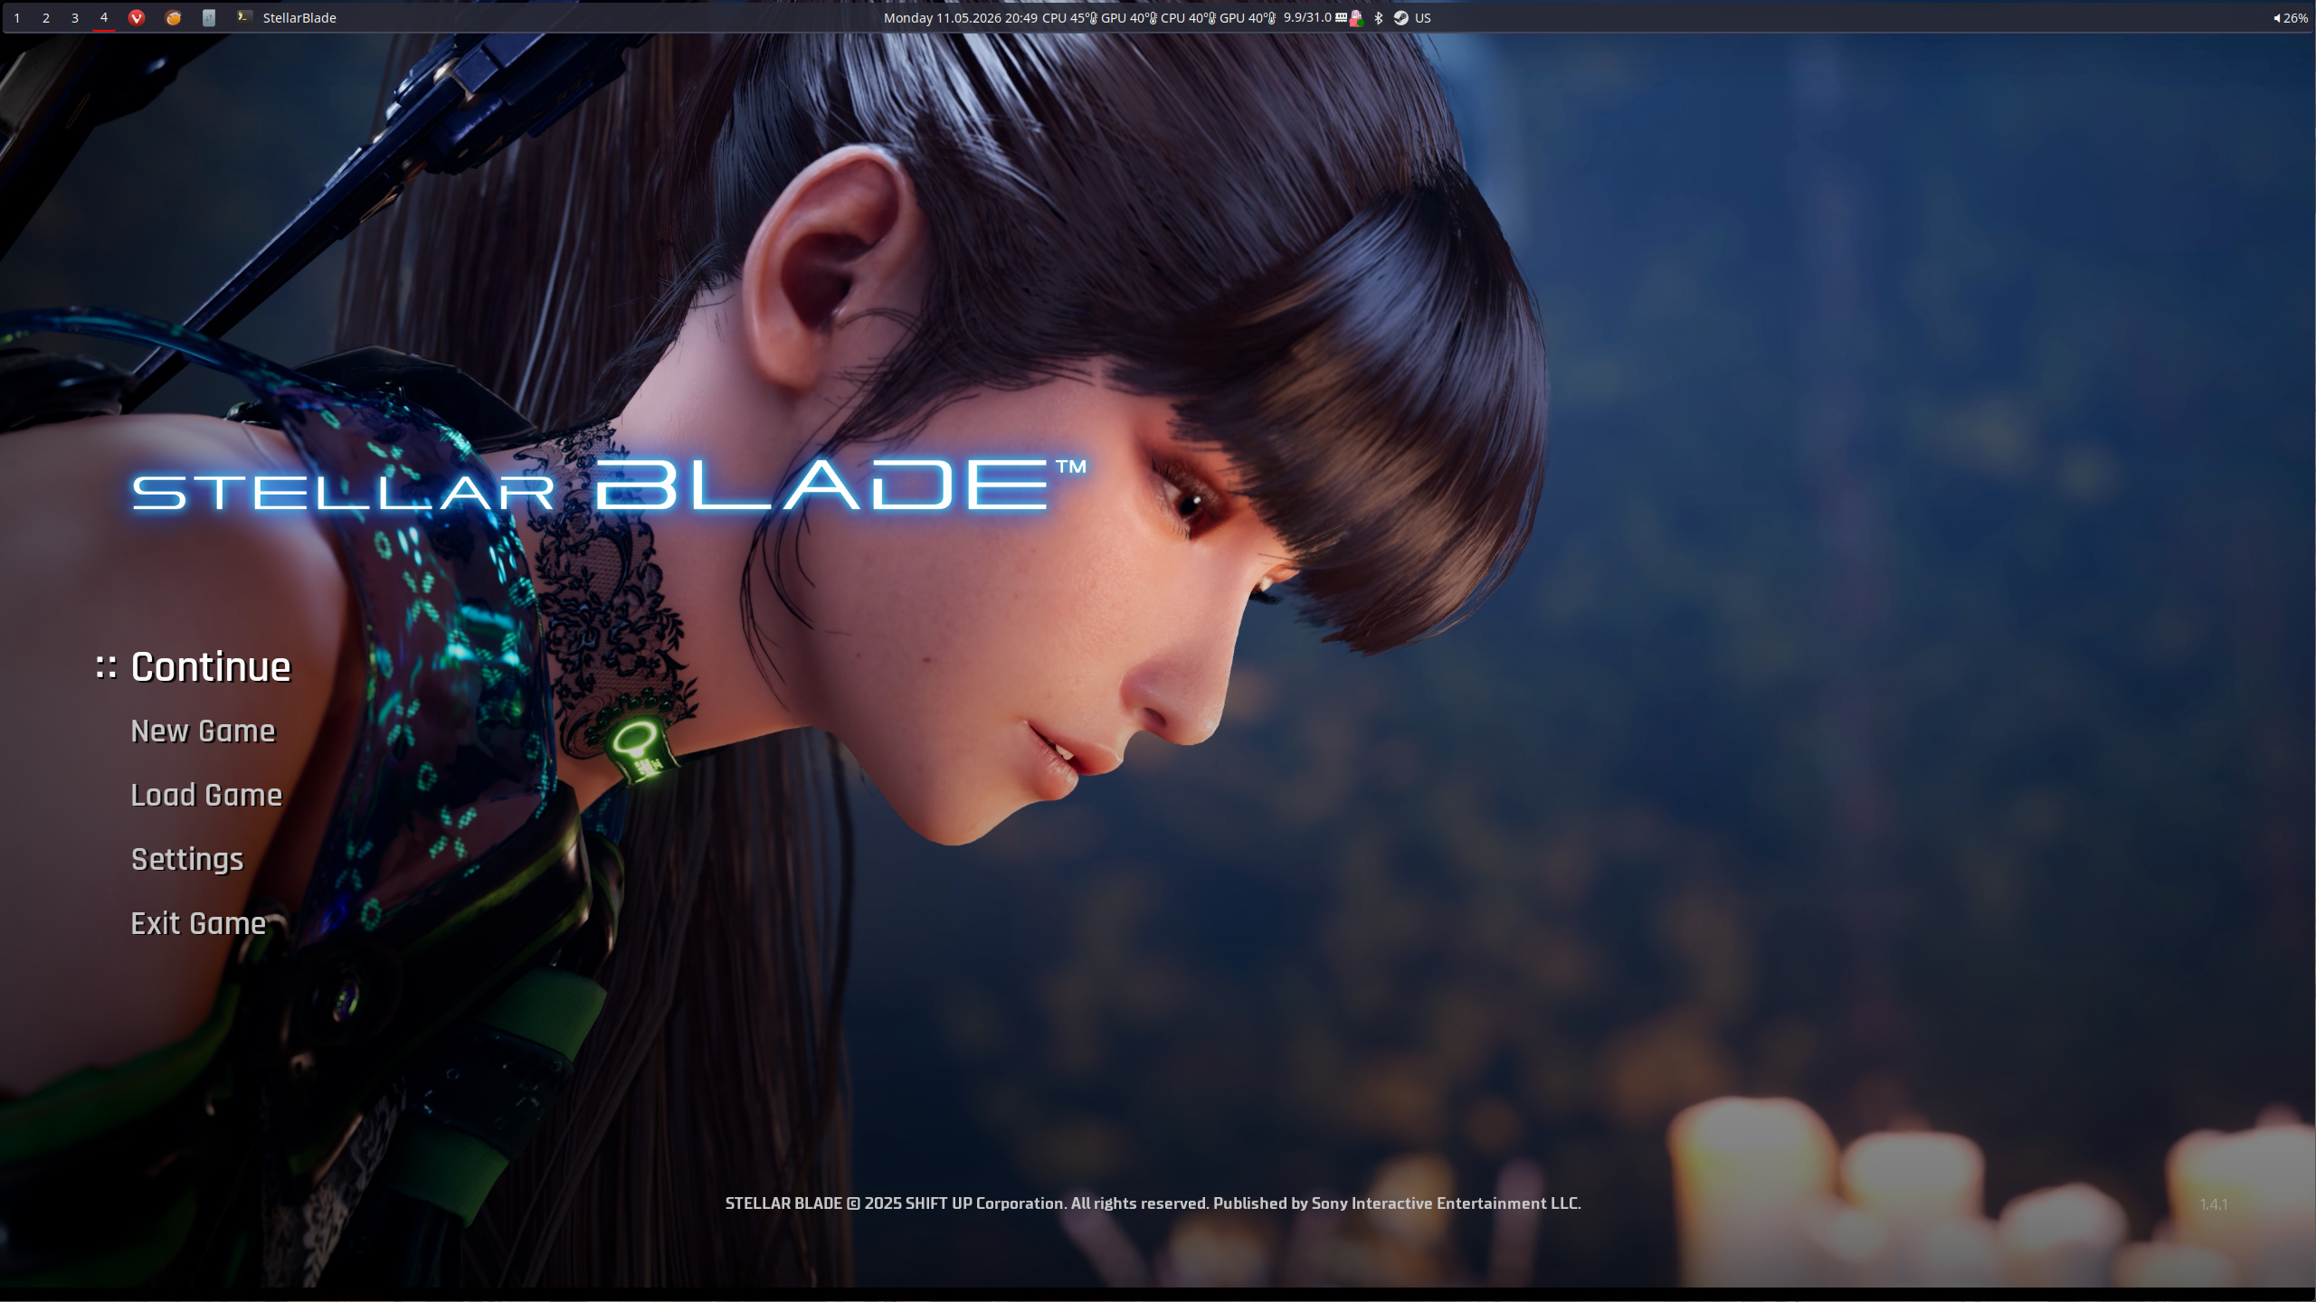Click the SHIFT UP Corporation copyright notice
This screenshot has width=2316, height=1302.
[1153, 1203]
